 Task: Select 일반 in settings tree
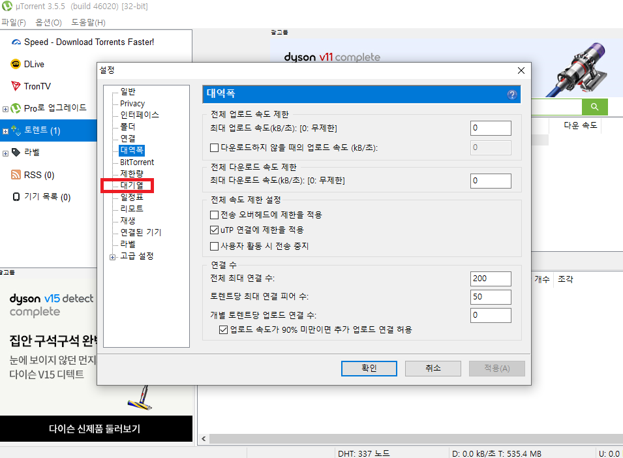click(x=128, y=92)
